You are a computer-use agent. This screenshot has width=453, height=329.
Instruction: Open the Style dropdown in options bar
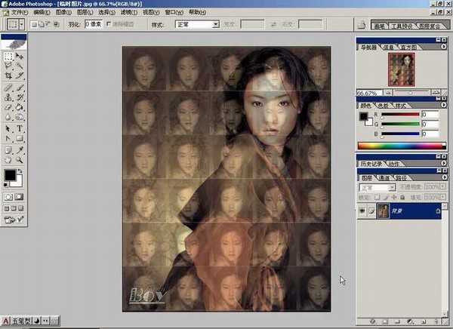pyautogui.click(x=196, y=24)
